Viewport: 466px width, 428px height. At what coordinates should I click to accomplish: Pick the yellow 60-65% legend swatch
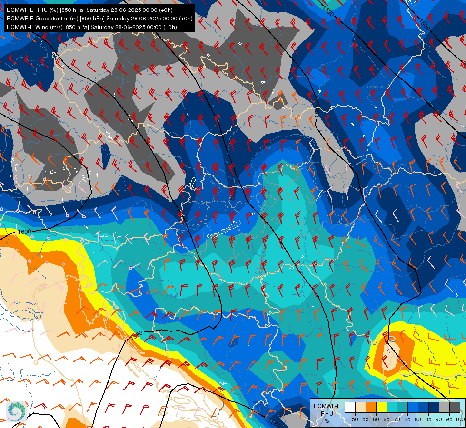pos(382,407)
